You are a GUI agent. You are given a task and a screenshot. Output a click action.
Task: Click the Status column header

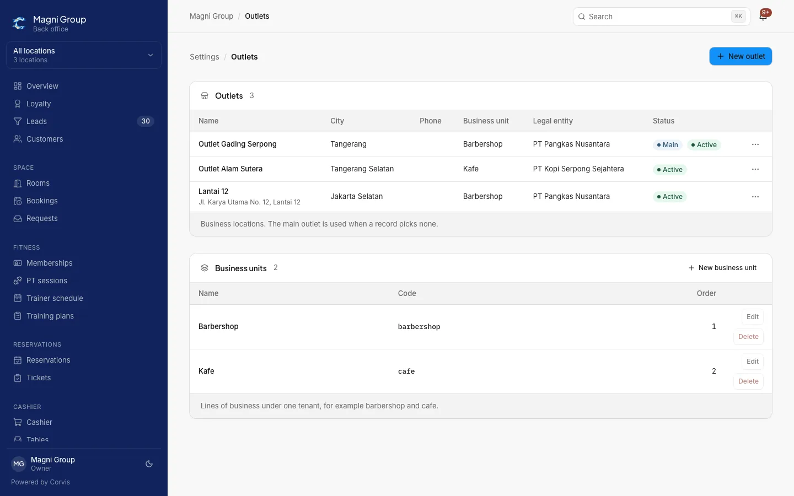click(663, 121)
